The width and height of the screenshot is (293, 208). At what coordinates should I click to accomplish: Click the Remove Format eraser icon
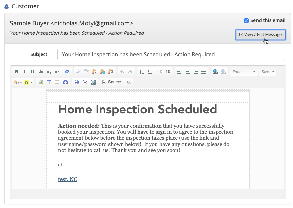pos(67,72)
